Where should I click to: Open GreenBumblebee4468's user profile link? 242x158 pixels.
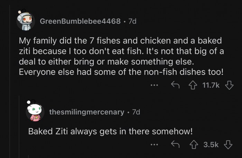point(80,21)
